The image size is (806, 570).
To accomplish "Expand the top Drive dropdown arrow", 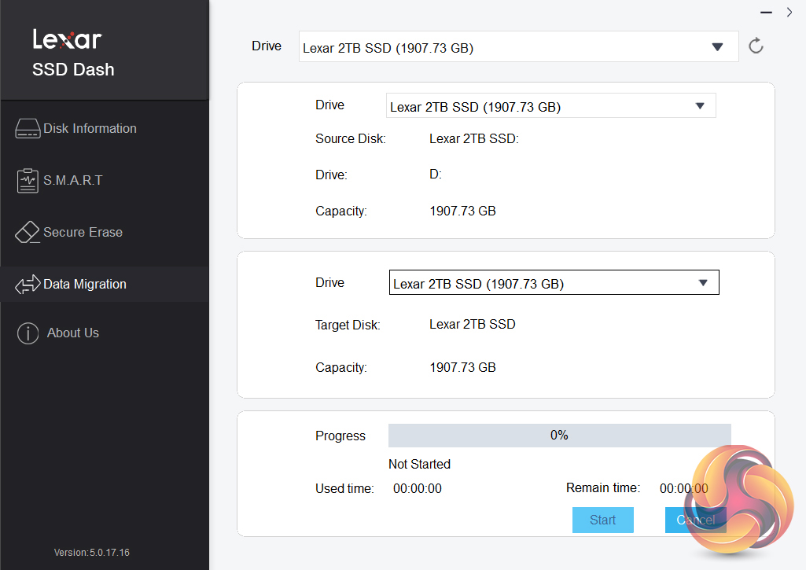I will (718, 46).
